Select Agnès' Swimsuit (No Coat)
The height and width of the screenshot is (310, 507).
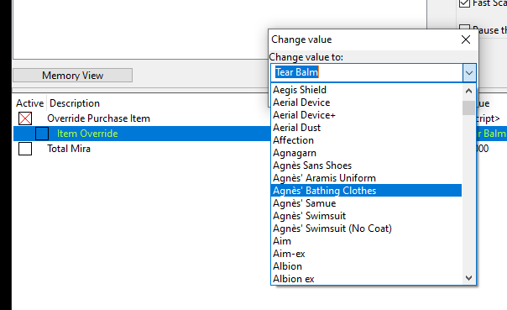click(366, 229)
